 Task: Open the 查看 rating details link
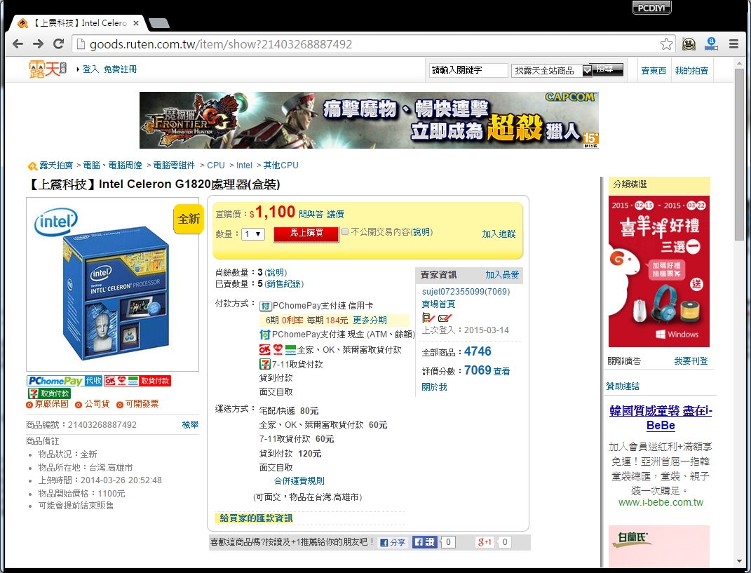click(x=501, y=371)
